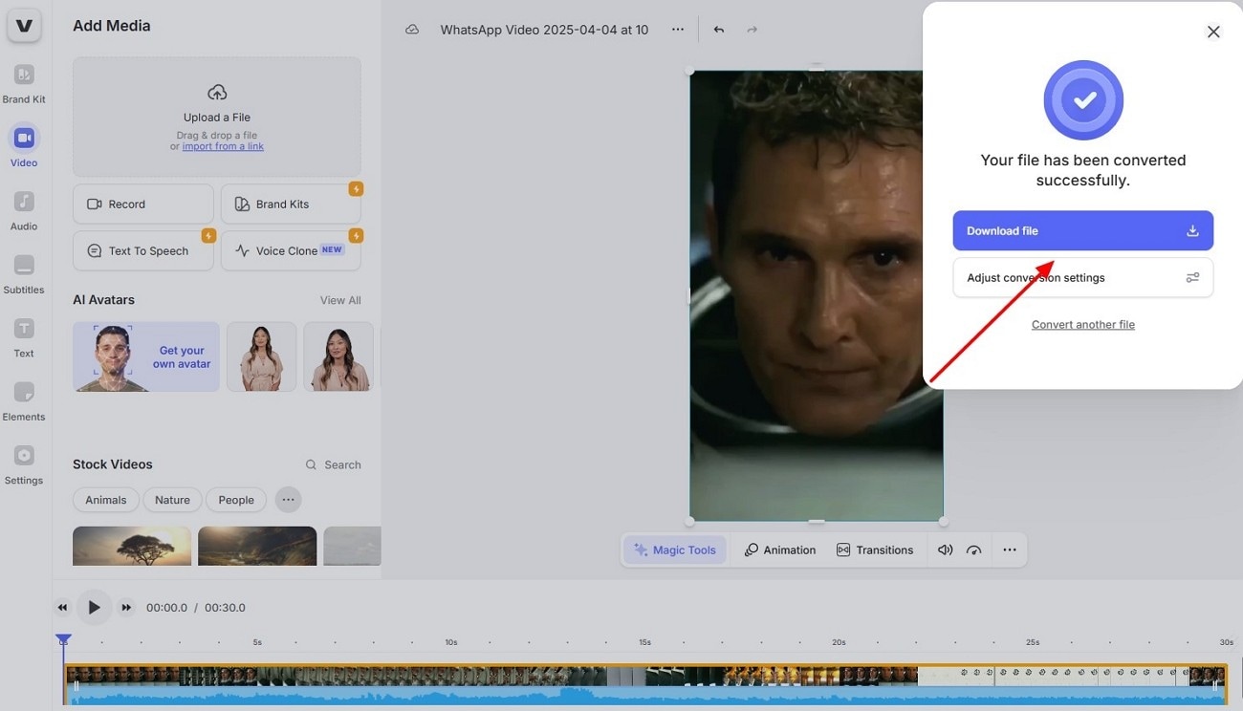Pick the long-haired woman avatar thumbnail
1243x711 pixels.
(338, 356)
